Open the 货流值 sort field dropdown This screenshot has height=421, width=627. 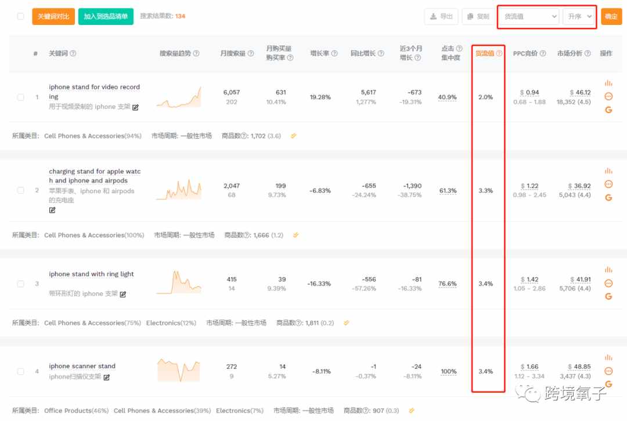coord(529,16)
